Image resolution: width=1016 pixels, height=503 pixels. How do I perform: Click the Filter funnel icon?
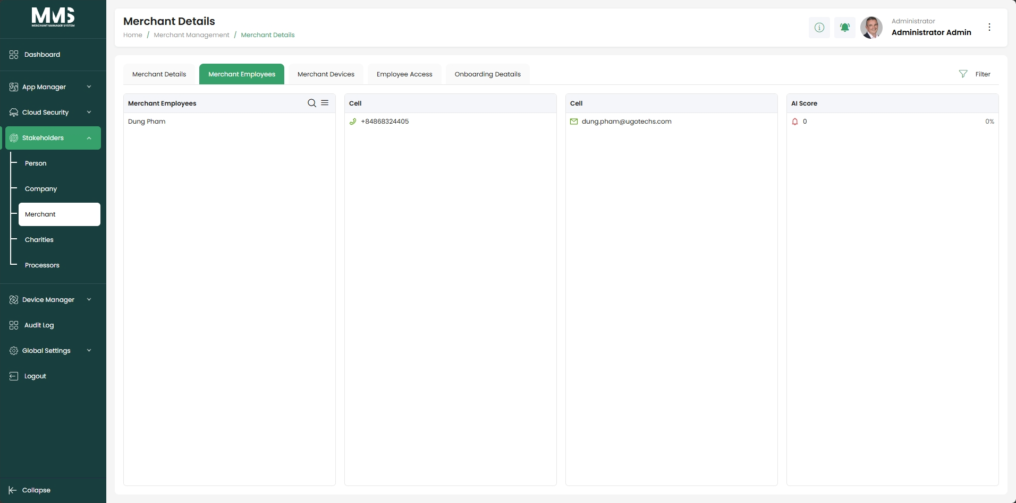[x=963, y=74]
